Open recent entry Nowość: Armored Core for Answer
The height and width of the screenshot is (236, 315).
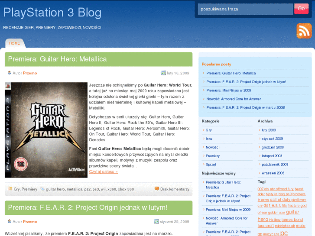(227, 220)
